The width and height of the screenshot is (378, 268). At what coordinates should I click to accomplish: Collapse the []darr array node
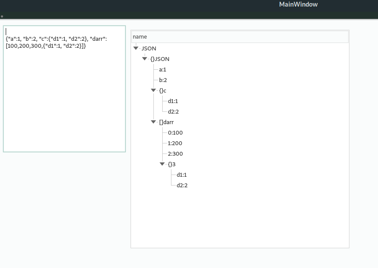tap(153, 122)
